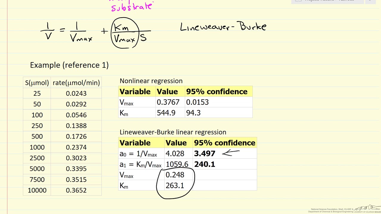Click the rate cell 0.0243
This screenshot has height=214, width=381.
[76, 94]
